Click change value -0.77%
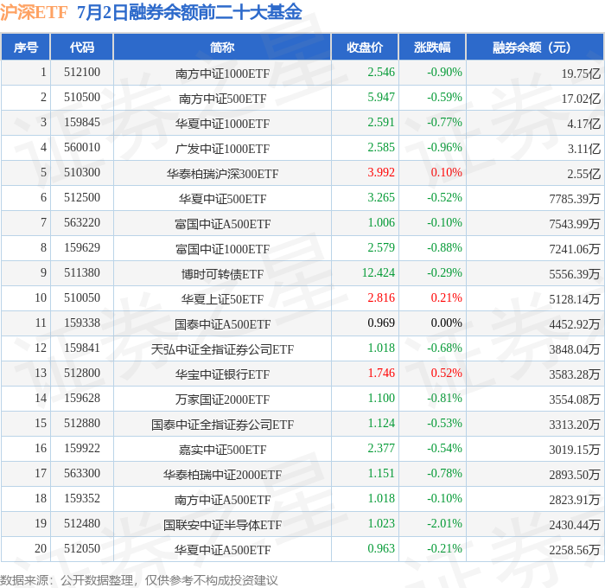605x588 pixels. [444, 123]
